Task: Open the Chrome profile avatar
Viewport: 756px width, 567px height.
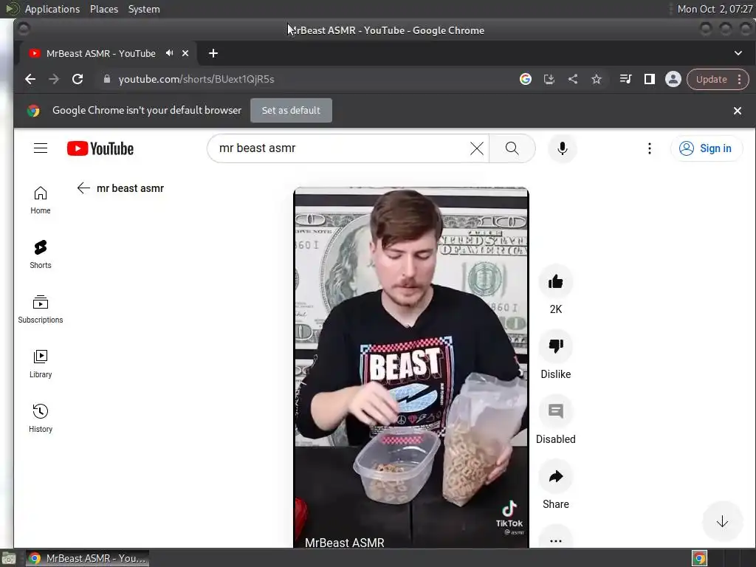Action: click(x=673, y=79)
